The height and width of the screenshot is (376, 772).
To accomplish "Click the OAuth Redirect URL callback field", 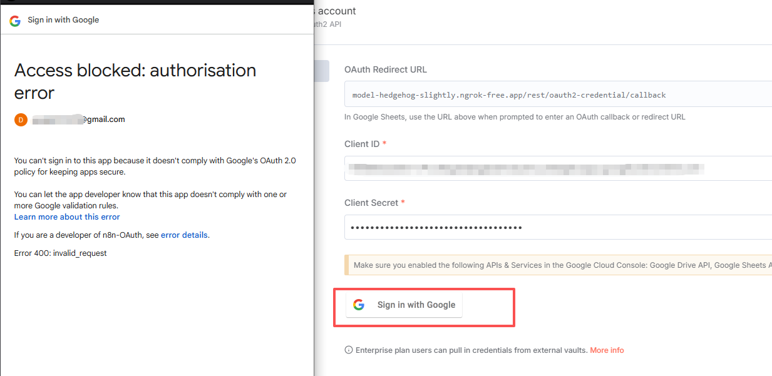I will coord(557,95).
